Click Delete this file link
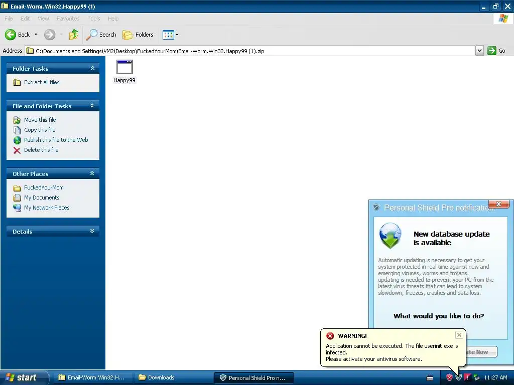Image resolution: width=514 pixels, height=385 pixels. pyautogui.click(x=41, y=150)
